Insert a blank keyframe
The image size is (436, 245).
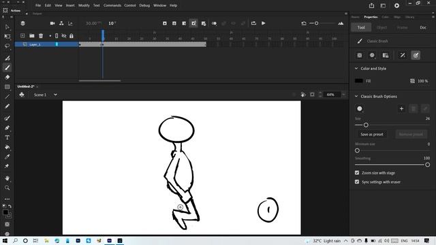pos(174,23)
